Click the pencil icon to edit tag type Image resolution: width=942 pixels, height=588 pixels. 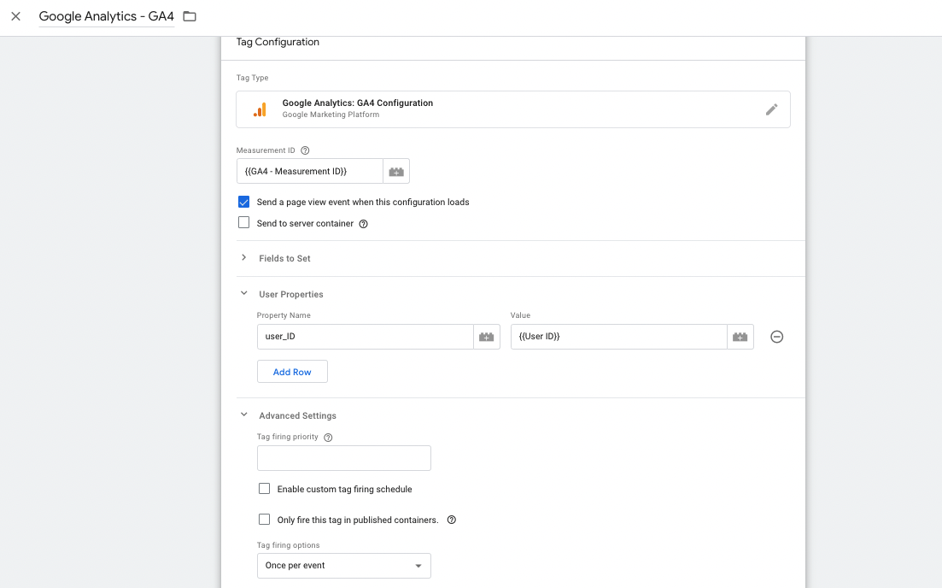[771, 109]
